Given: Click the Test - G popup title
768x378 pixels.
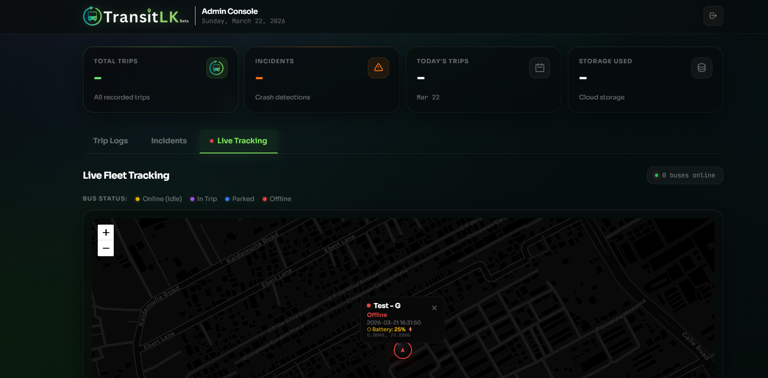Looking at the screenshot, I should coord(387,306).
